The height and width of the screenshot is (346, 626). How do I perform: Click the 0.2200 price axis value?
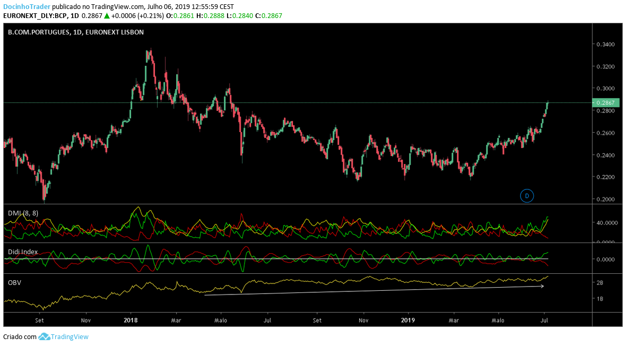(x=606, y=177)
